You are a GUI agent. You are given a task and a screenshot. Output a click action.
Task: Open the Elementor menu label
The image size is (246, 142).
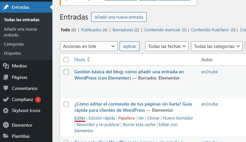(x=22, y=125)
